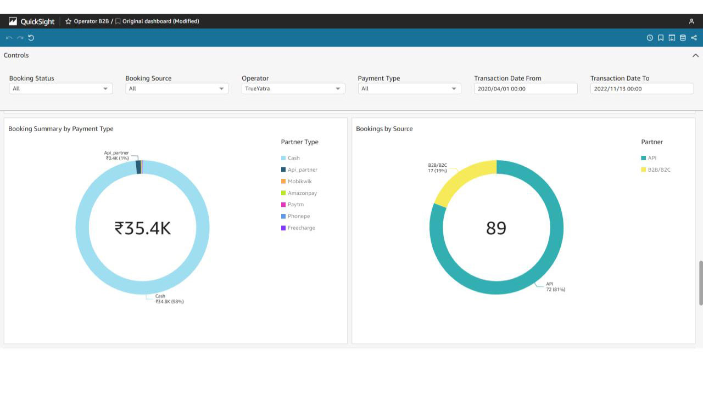Click the export download icon
This screenshot has height=395, width=703.
(x=672, y=38)
